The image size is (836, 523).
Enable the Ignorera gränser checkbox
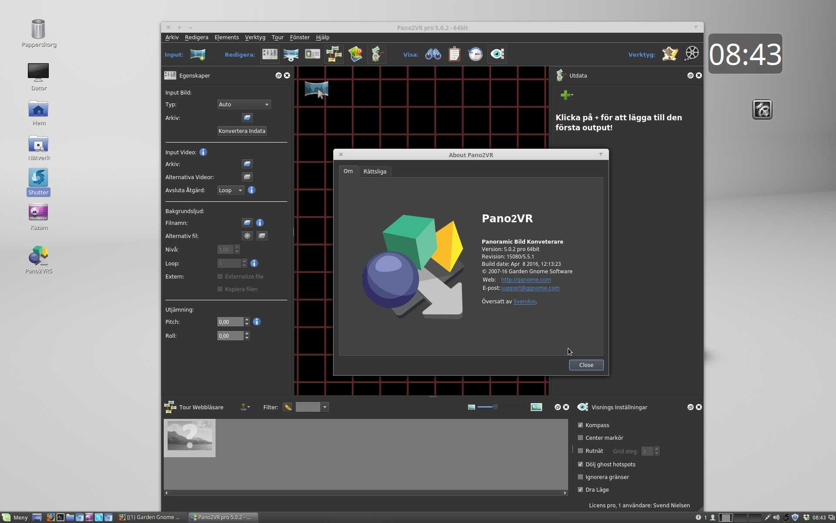click(x=580, y=477)
